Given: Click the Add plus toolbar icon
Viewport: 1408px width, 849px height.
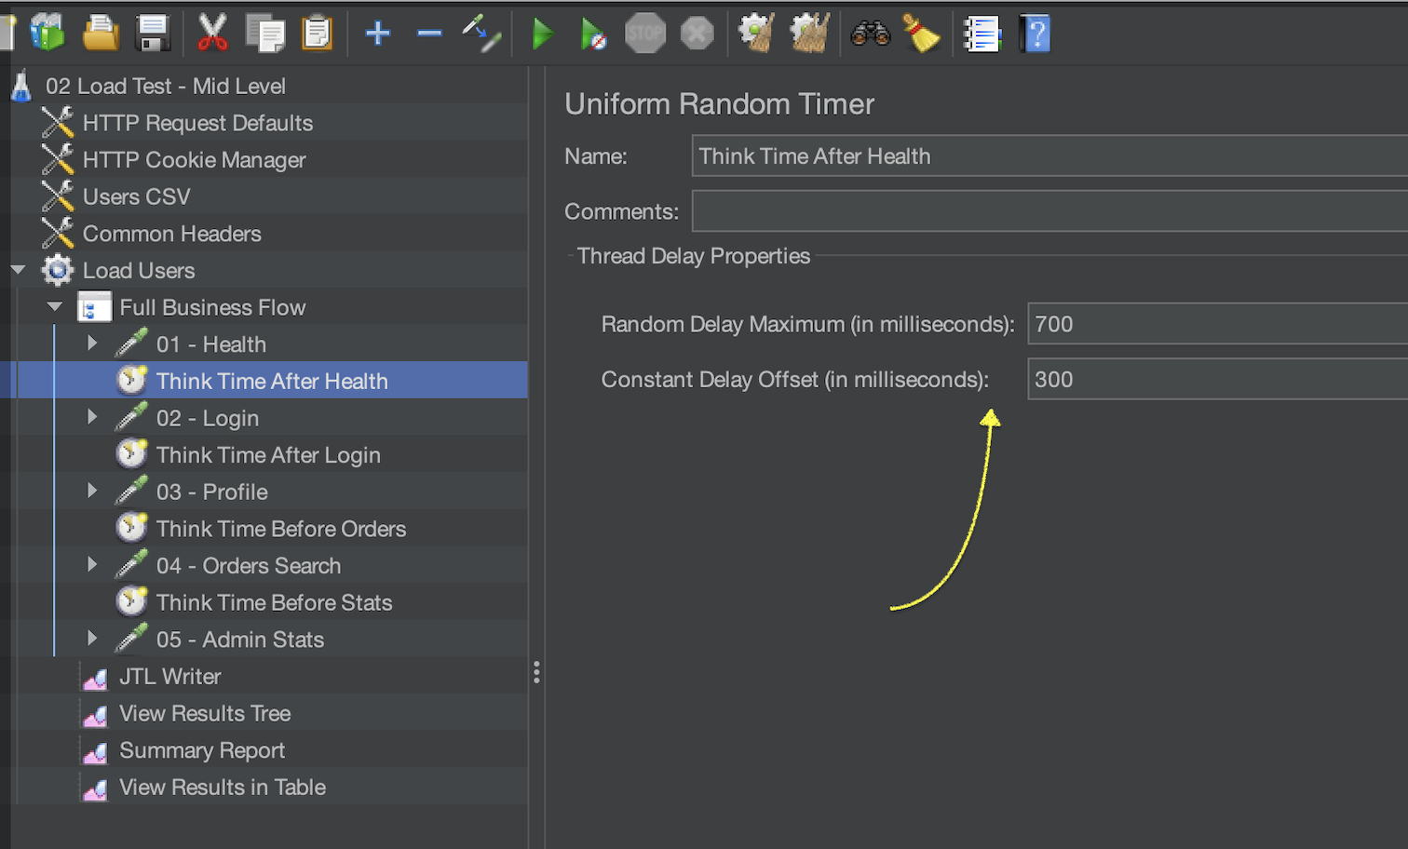Looking at the screenshot, I should coord(377,34).
